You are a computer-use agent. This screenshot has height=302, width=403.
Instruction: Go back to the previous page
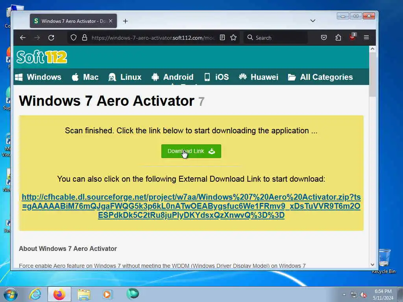[x=22, y=38]
